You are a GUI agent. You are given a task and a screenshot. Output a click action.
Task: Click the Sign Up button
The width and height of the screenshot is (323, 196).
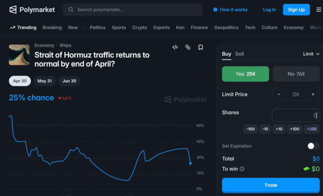[296, 10]
